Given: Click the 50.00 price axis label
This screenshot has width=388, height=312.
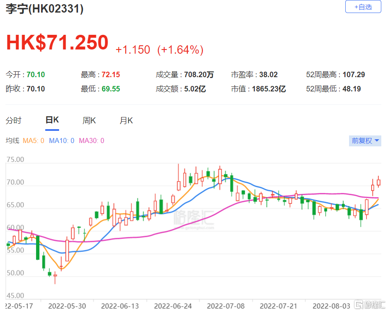Looking at the screenshot, I should 16,273.
